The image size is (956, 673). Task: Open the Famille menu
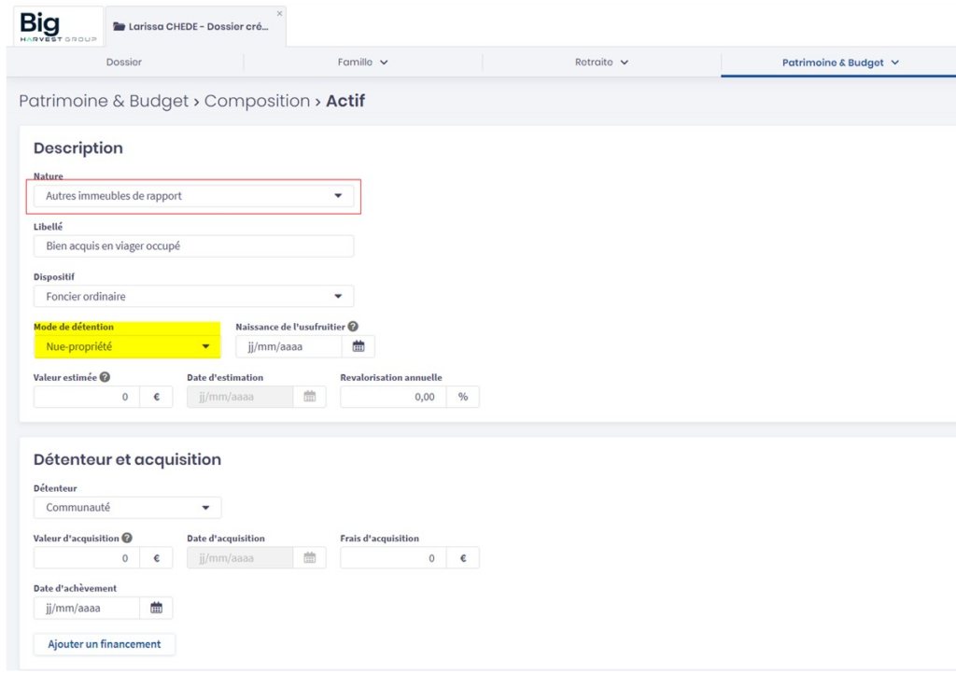click(x=362, y=63)
